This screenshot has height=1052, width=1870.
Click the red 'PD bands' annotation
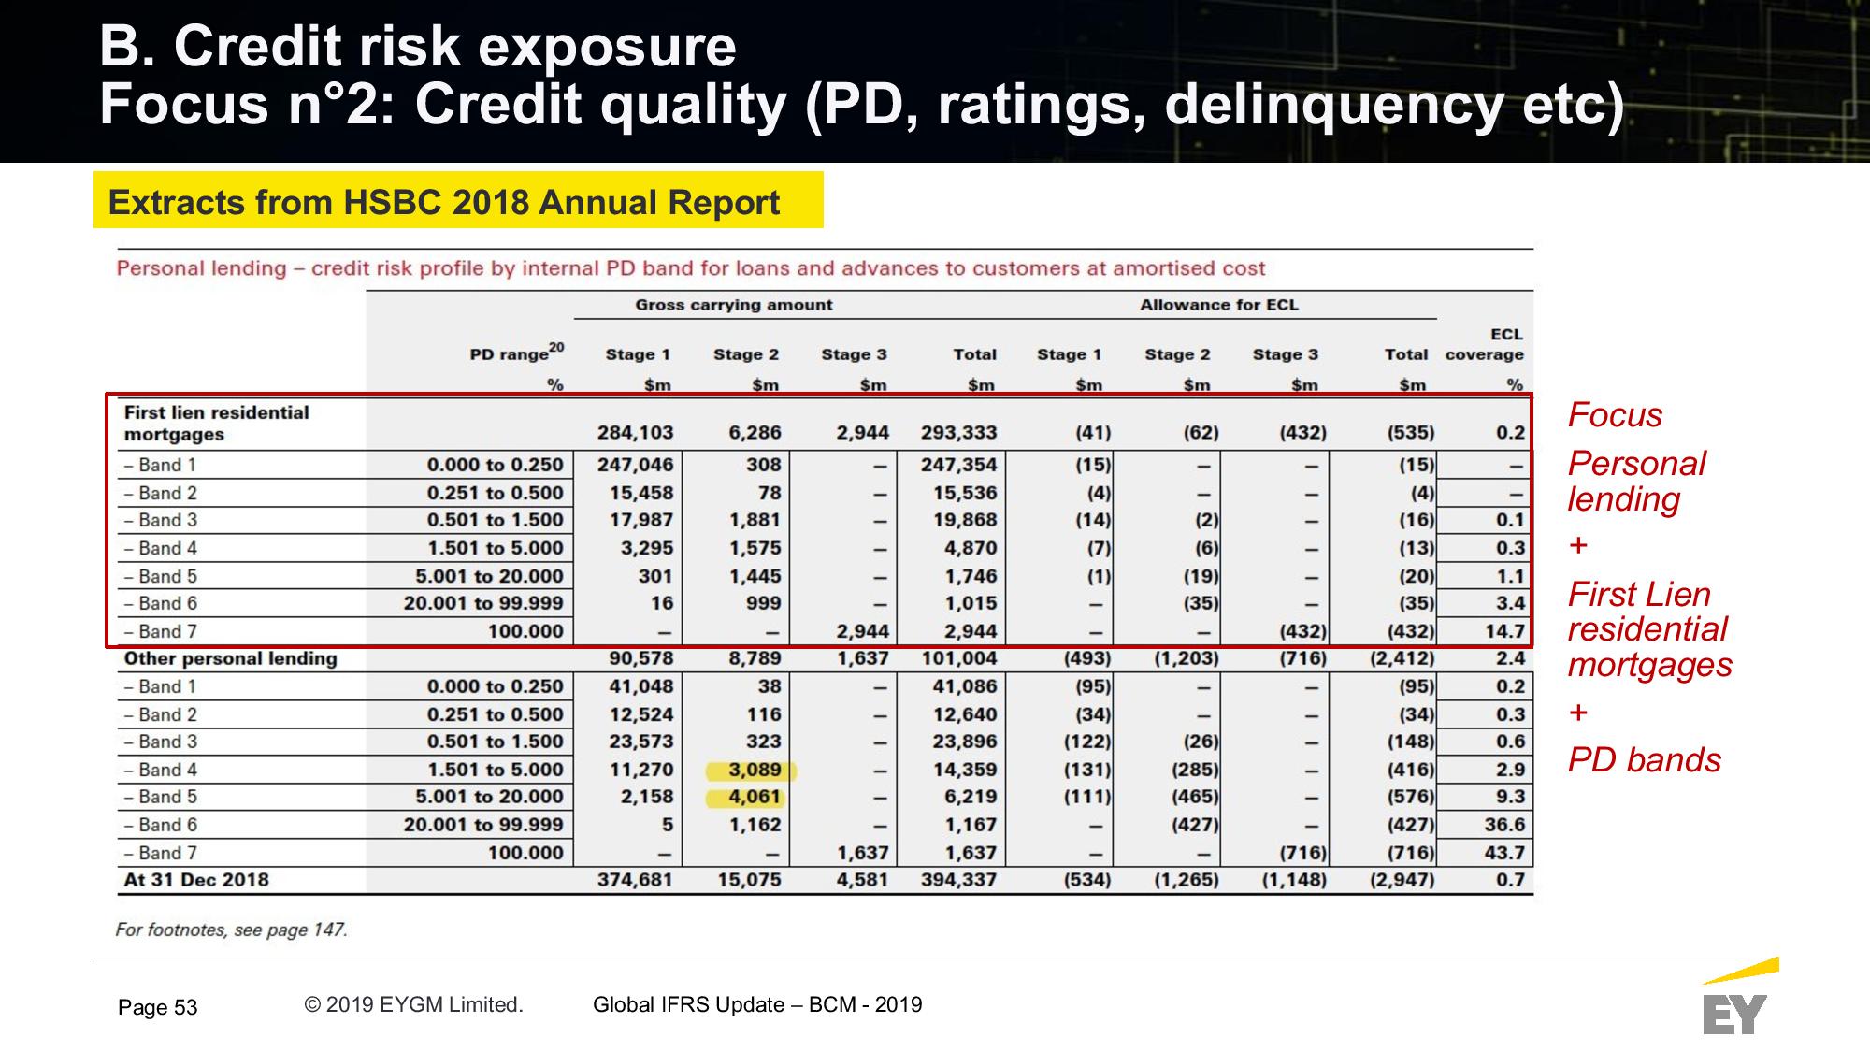pos(1644,760)
